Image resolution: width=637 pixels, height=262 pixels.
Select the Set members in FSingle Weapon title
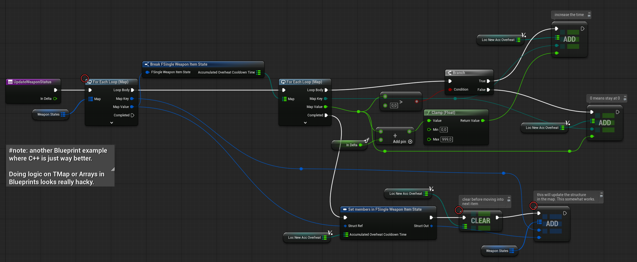tap(385, 209)
